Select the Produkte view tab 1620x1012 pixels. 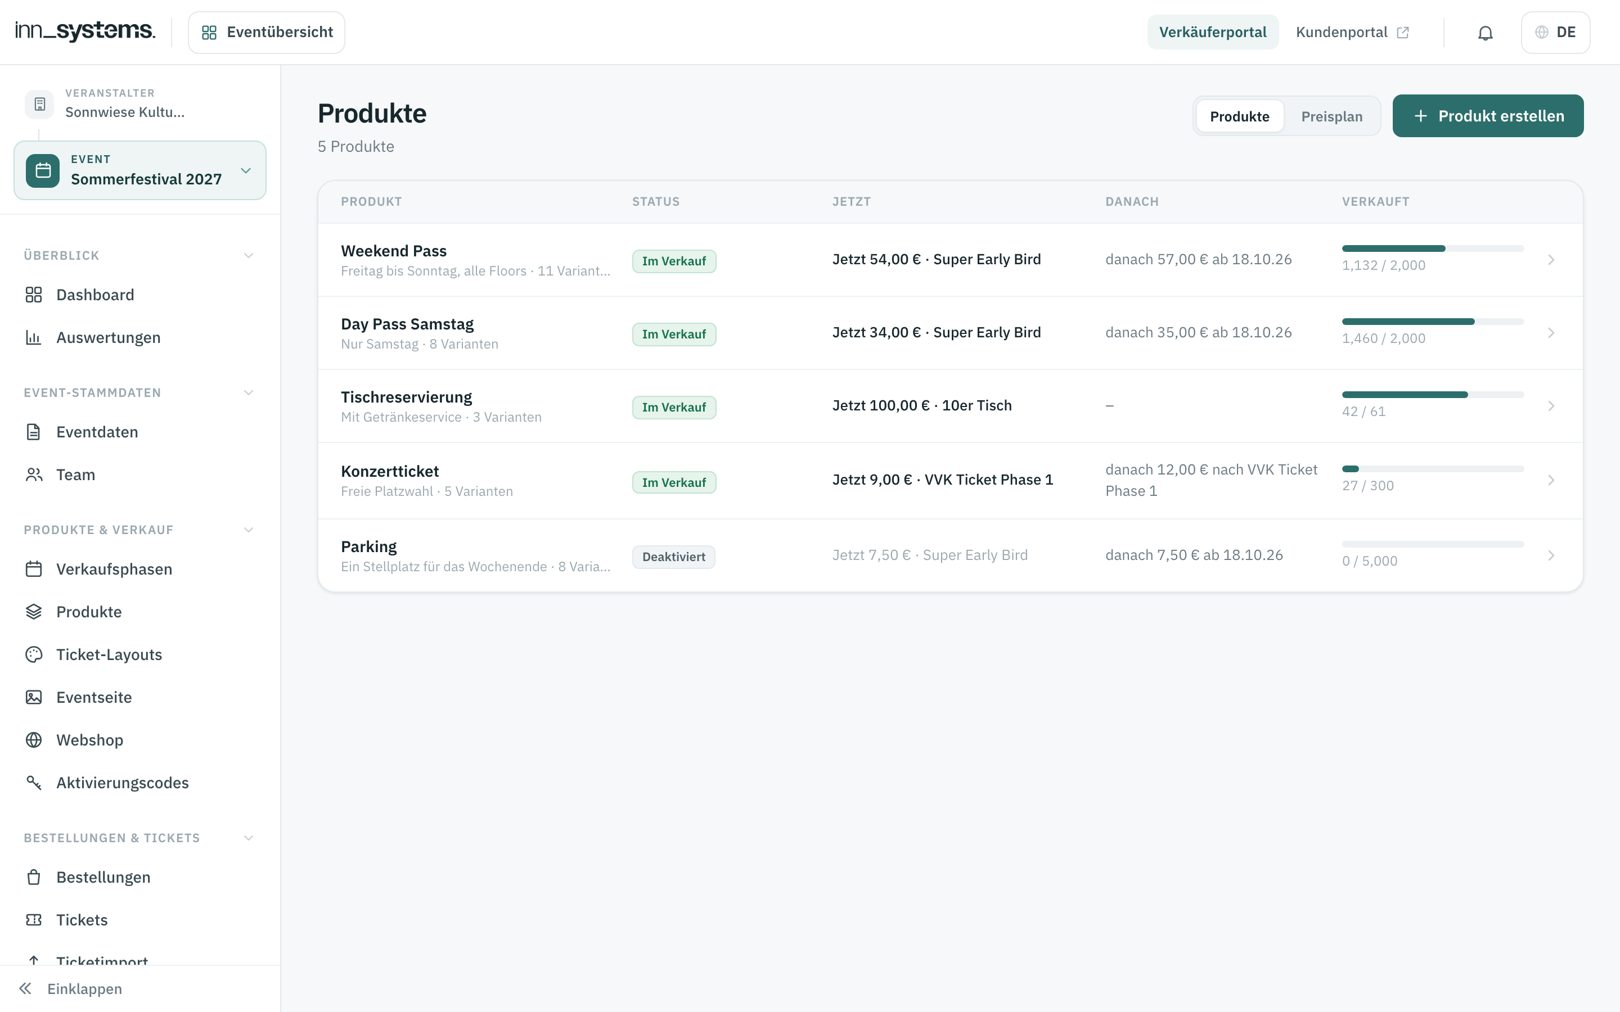(1239, 116)
